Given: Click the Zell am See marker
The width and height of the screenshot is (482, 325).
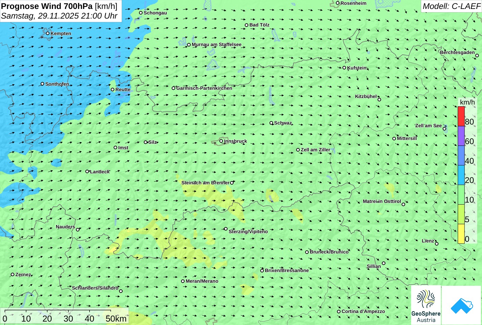Looking at the screenshot, I should pos(444,129).
